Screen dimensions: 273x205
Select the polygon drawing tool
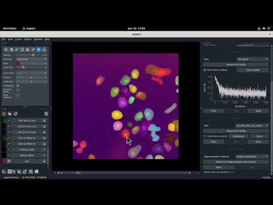pyautogui.click(x=22, y=50)
